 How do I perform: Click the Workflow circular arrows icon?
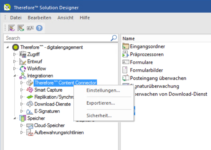(x=23, y=68)
